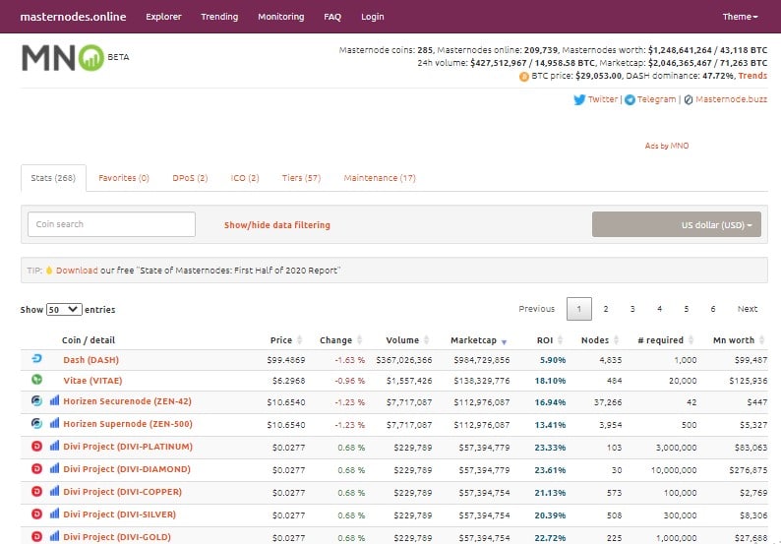This screenshot has width=781, height=544.
Task: Sort table by Price column arrows
Action: (299, 339)
